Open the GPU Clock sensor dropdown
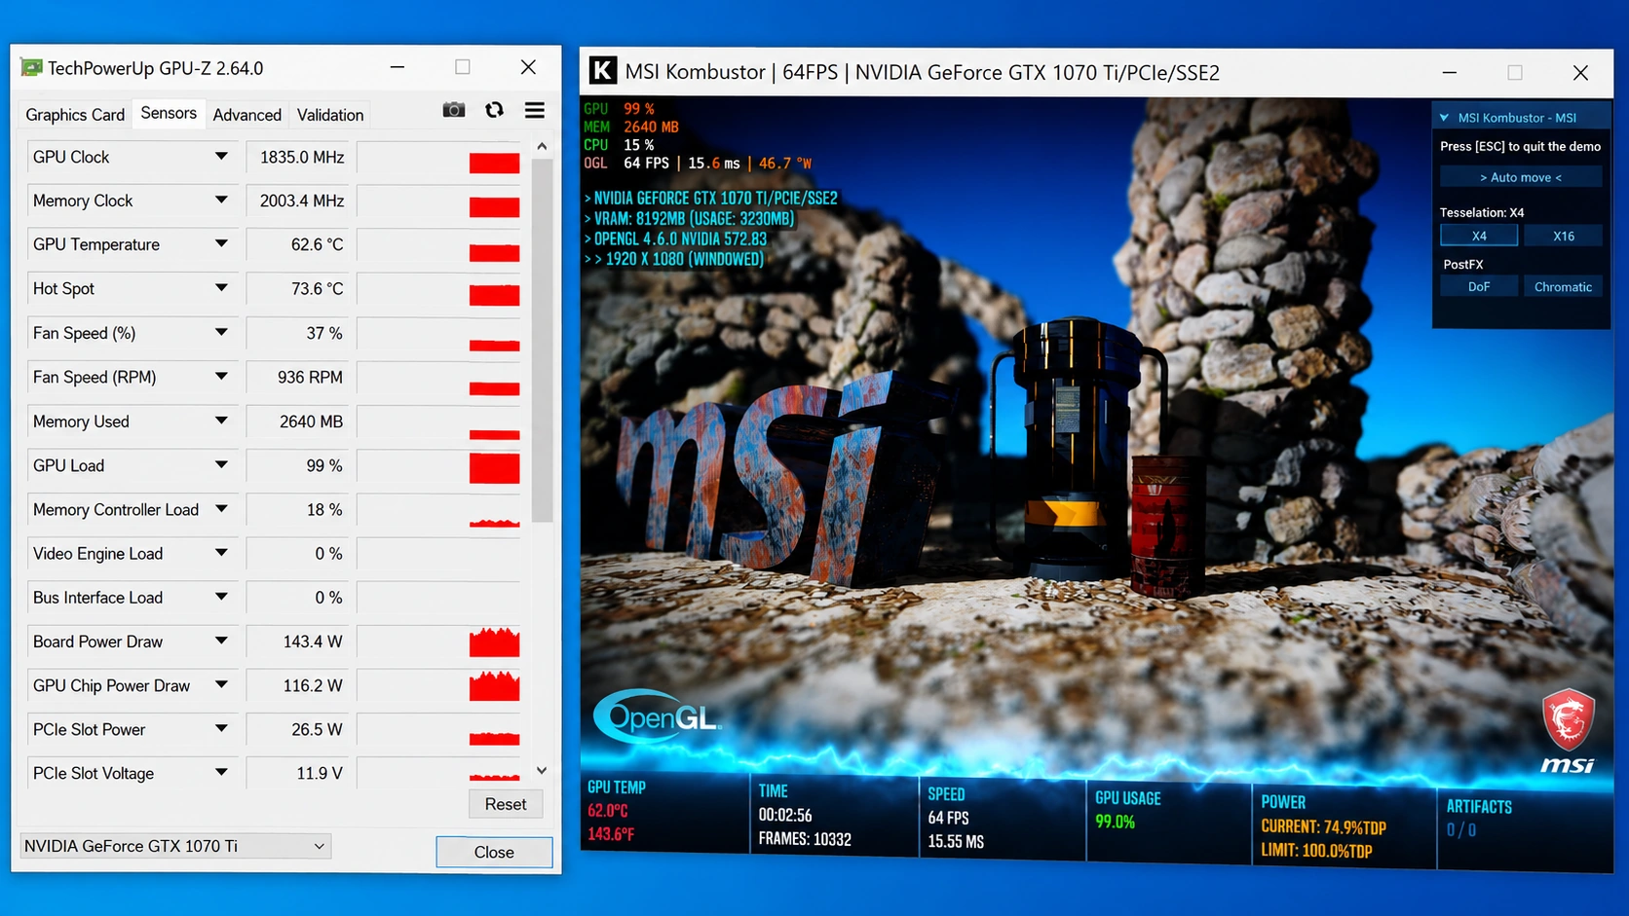The width and height of the screenshot is (1629, 916). (x=221, y=157)
